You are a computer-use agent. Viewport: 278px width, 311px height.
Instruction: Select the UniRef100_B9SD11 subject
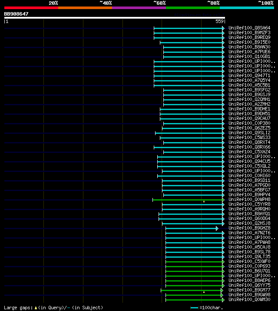point(249,180)
